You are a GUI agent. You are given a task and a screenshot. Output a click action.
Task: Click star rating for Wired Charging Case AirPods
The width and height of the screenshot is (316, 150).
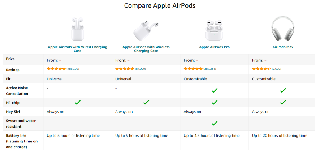pyautogui.click(x=56, y=69)
